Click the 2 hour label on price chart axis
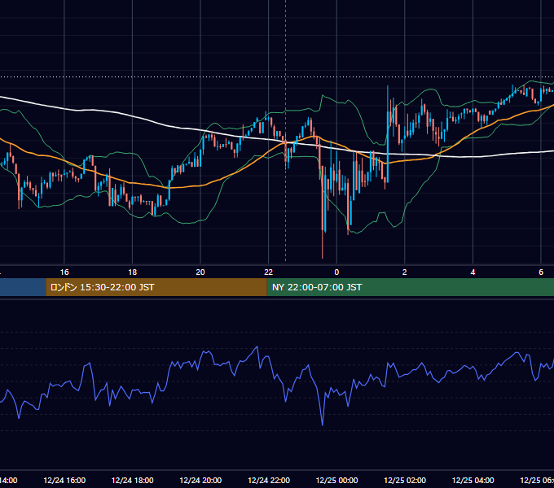The height and width of the screenshot is (488, 554). click(x=405, y=272)
